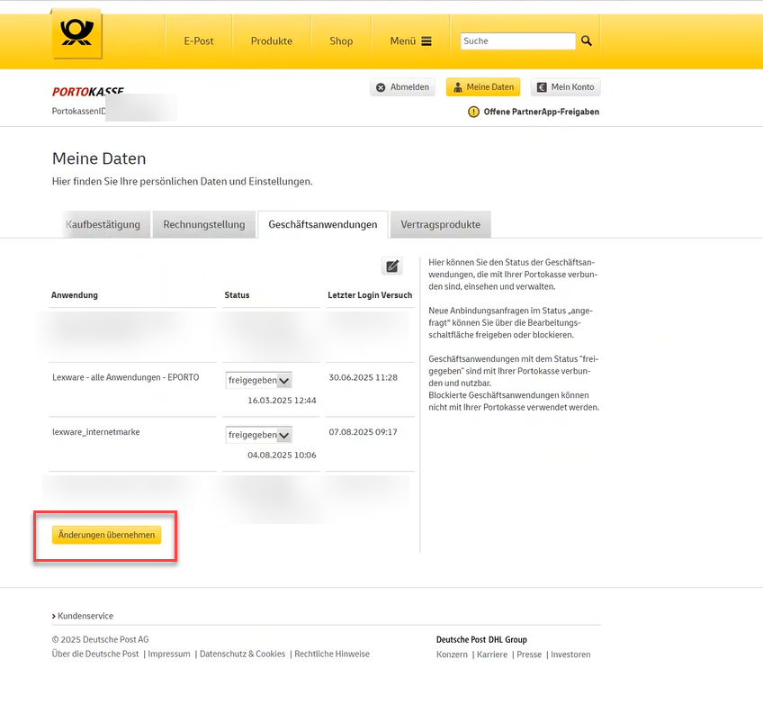Open the Menü hamburger menu
This screenshot has width=763, height=722.
[x=410, y=41]
